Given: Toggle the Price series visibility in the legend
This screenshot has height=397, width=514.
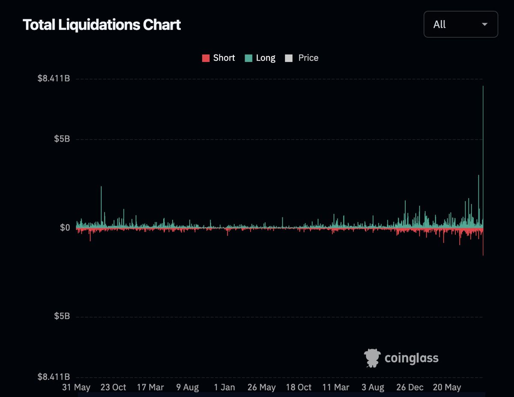Looking at the screenshot, I should click(x=302, y=58).
